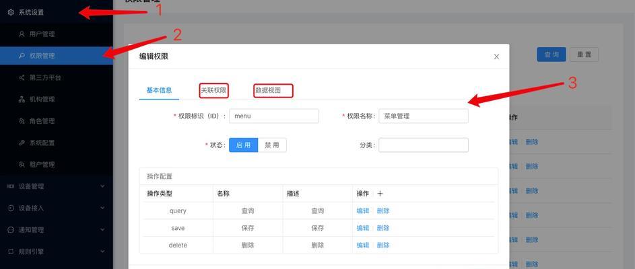Click the 'delete' operation type cell

178,245
